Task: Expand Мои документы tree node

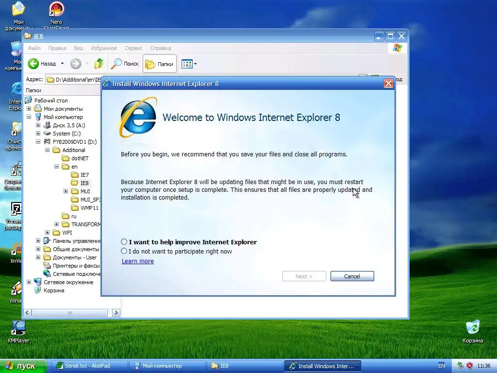Action: tap(29, 109)
